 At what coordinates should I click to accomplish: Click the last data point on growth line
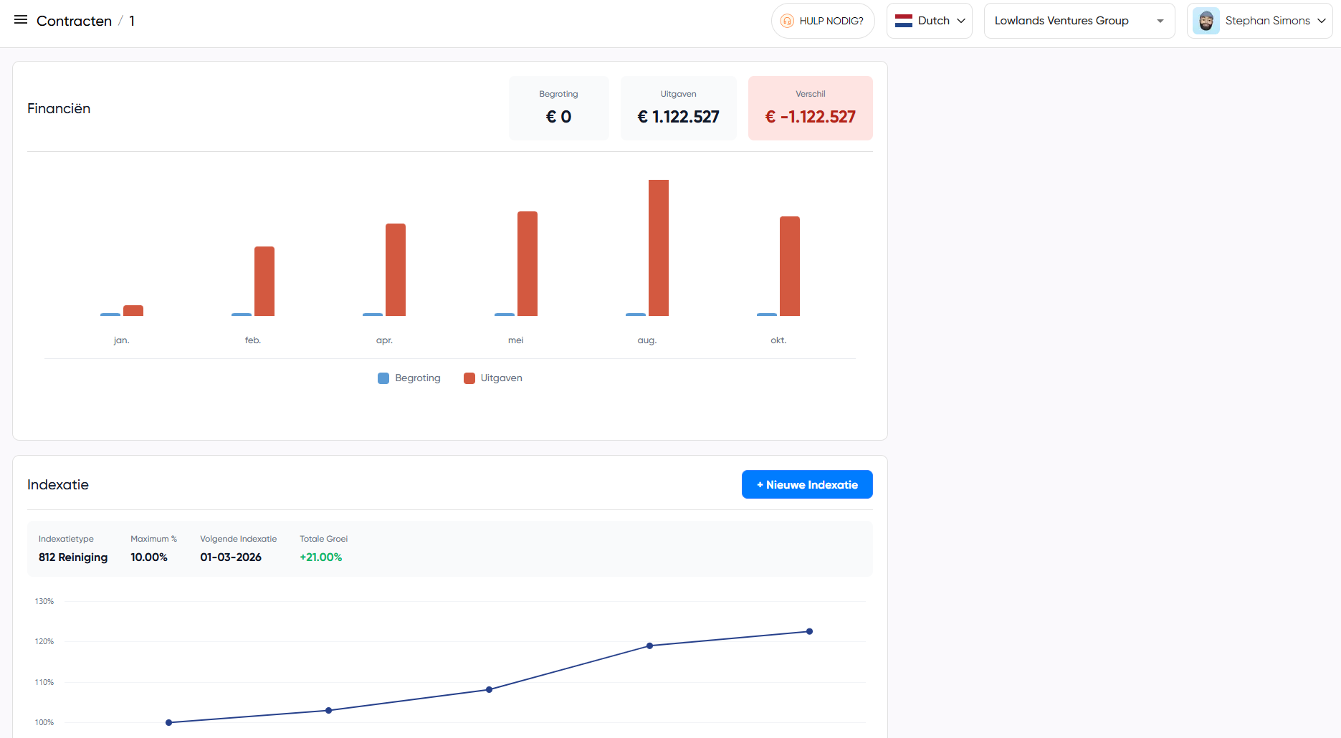(x=809, y=631)
